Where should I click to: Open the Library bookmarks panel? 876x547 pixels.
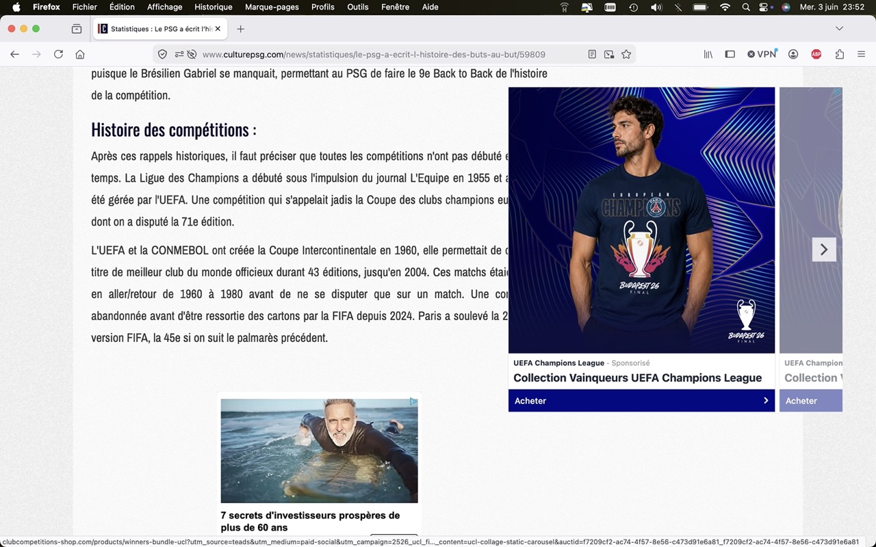coord(708,55)
